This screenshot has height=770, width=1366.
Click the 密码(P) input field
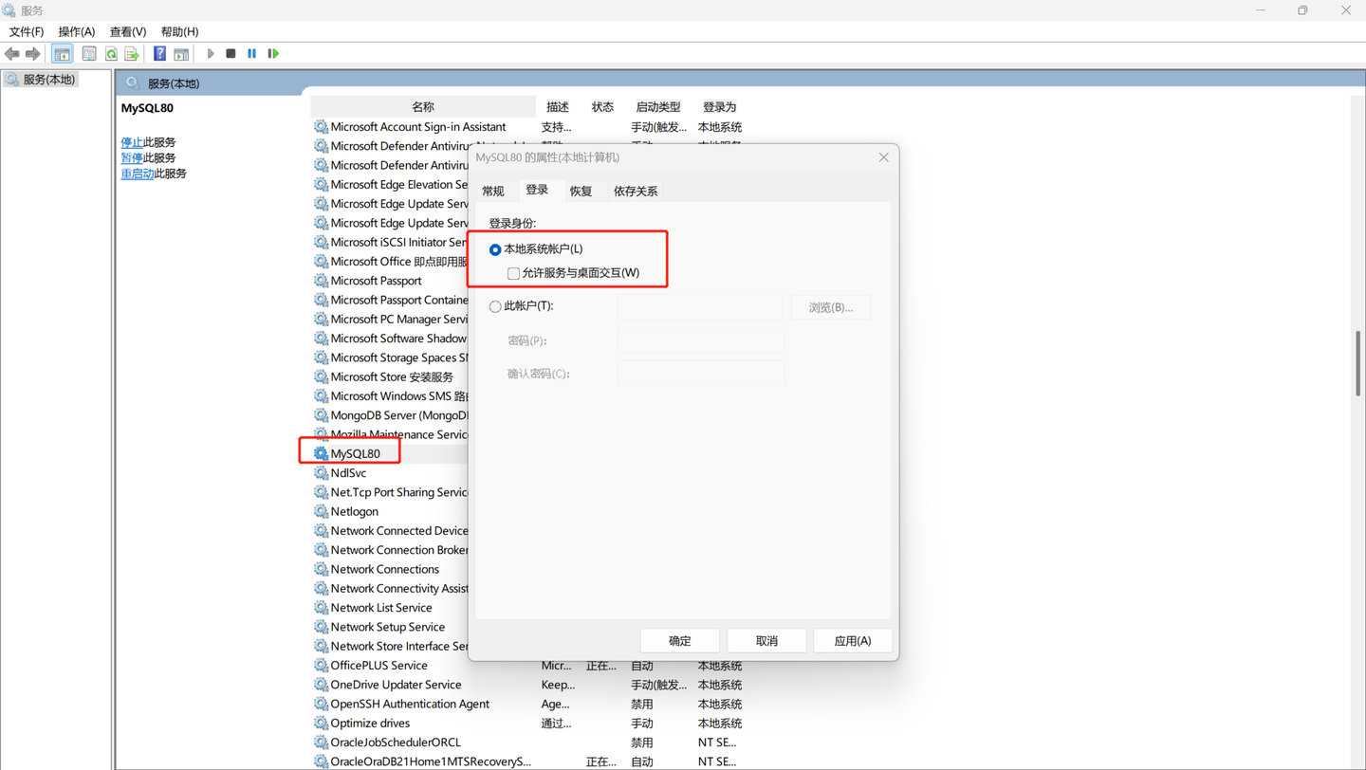pyautogui.click(x=700, y=340)
